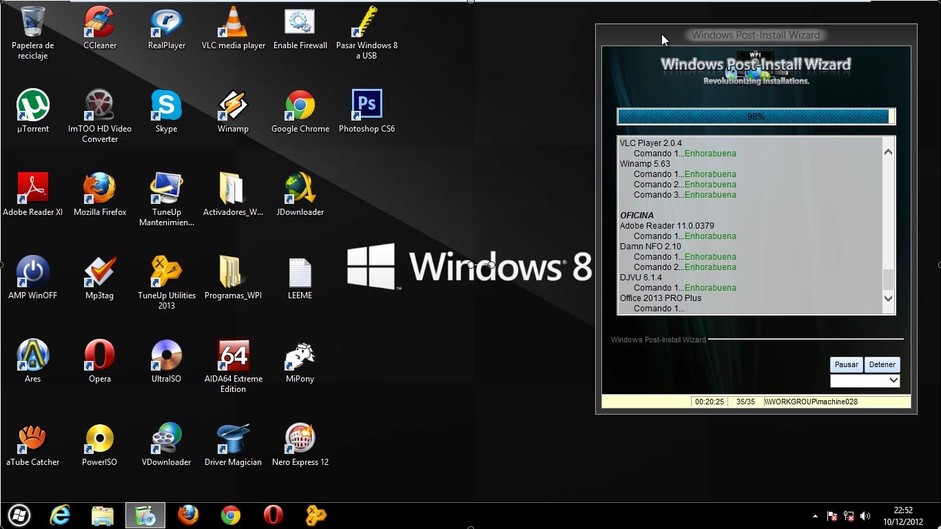Select Photoshop CS6 desktop icon
The width and height of the screenshot is (941, 529).
(366, 111)
